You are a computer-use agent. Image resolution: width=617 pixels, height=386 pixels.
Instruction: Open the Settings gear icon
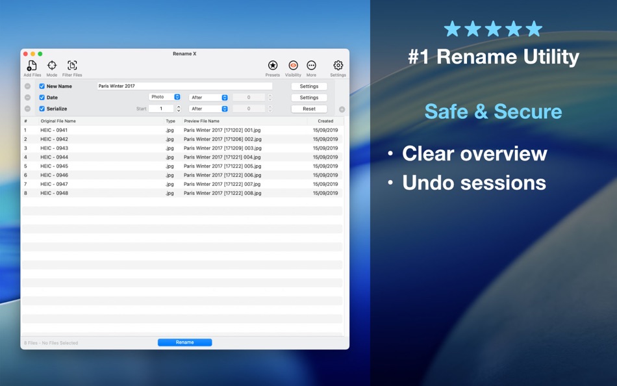(338, 66)
